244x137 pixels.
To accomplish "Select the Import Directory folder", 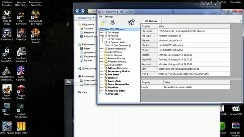I will (115, 55).
